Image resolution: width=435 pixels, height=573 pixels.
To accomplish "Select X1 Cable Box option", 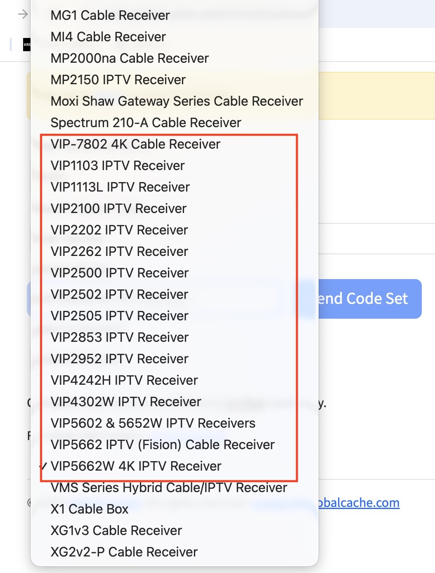I will tap(90, 509).
